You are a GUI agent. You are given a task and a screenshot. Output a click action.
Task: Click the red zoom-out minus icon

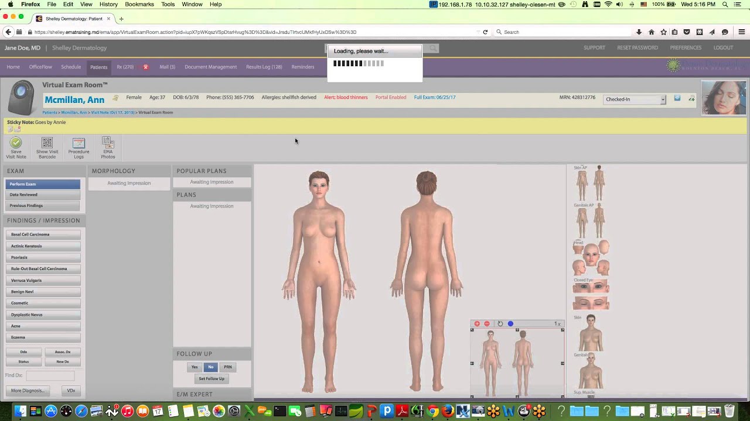(x=487, y=323)
